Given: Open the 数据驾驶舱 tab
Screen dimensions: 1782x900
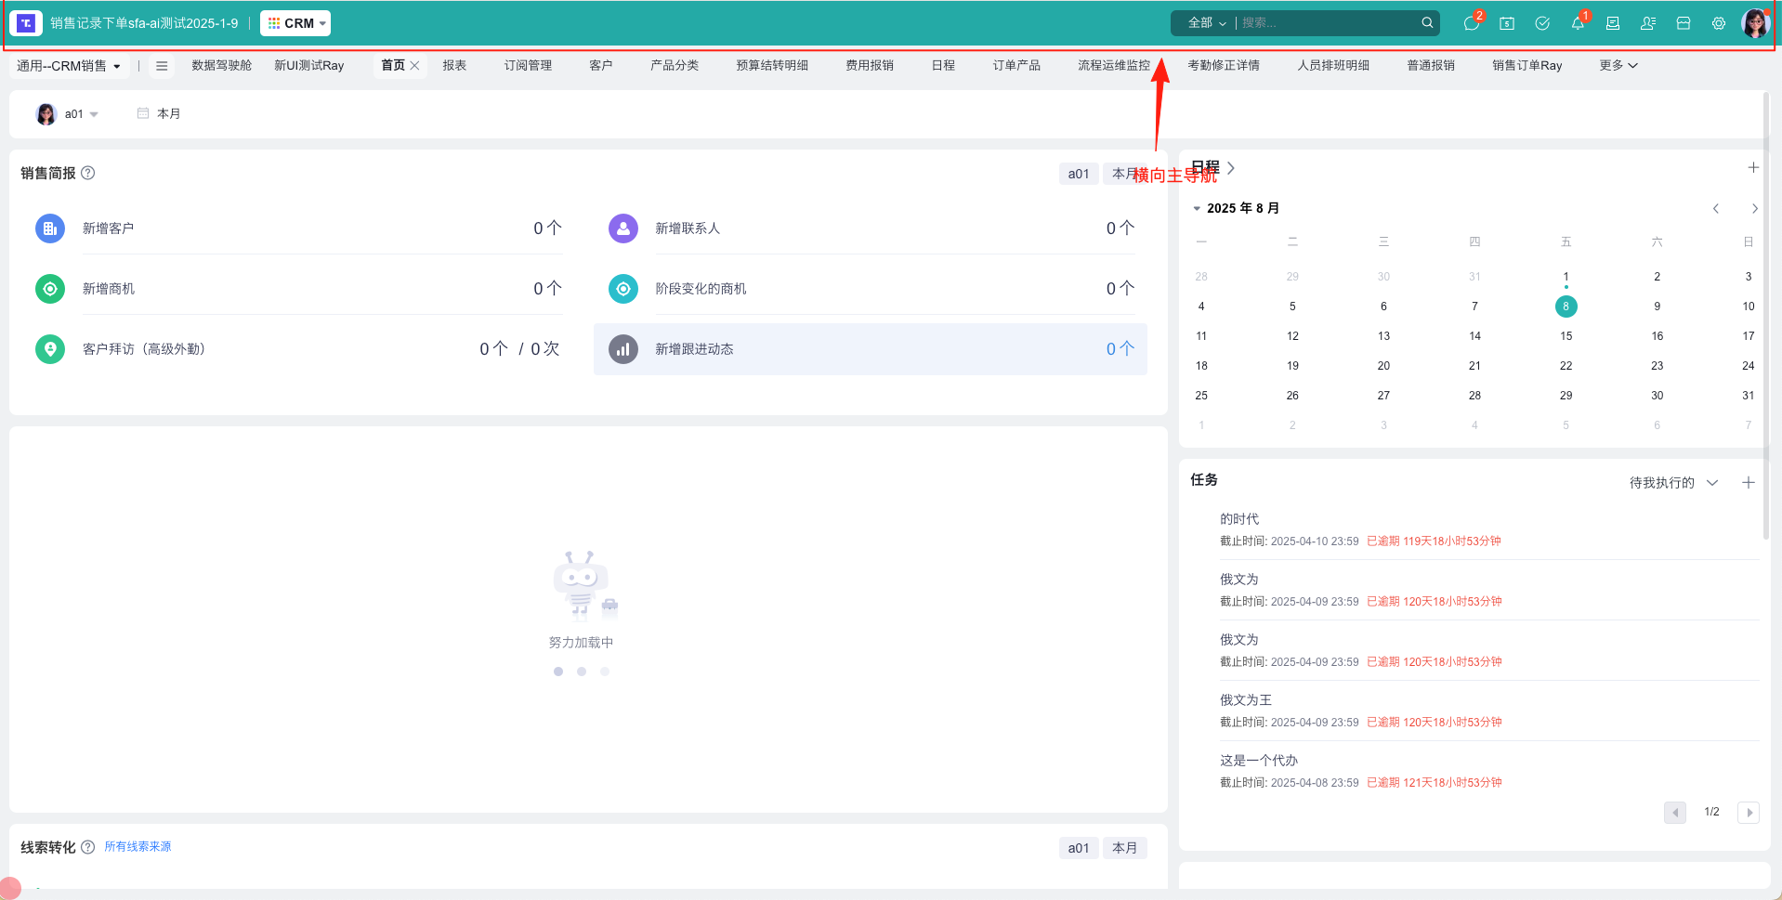Looking at the screenshot, I should 221,66.
